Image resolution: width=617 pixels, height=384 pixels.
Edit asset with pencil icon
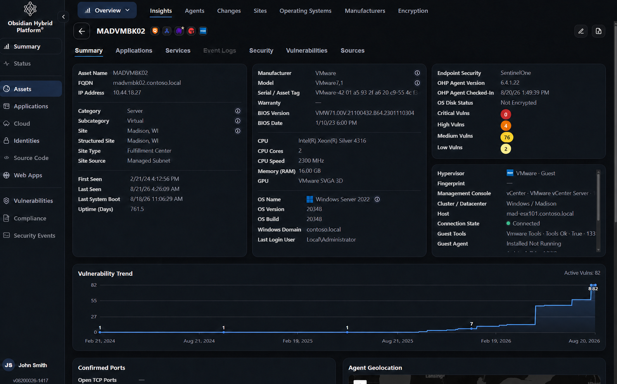[581, 31]
